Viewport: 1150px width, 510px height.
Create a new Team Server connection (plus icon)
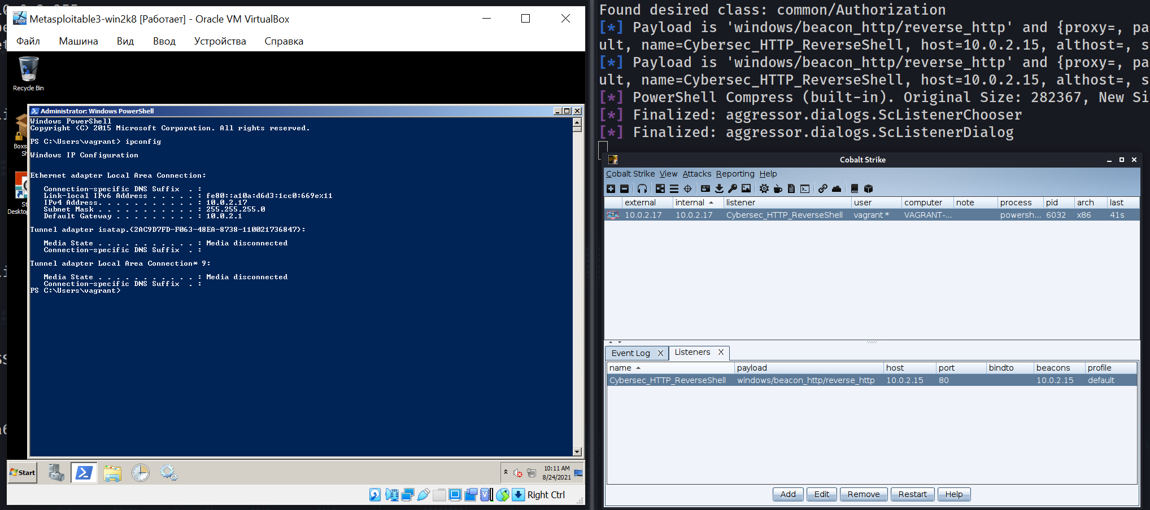(x=611, y=189)
